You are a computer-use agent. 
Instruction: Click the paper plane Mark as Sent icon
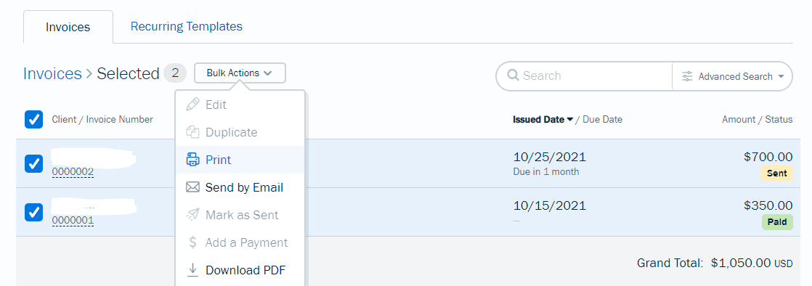(x=192, y=215)
